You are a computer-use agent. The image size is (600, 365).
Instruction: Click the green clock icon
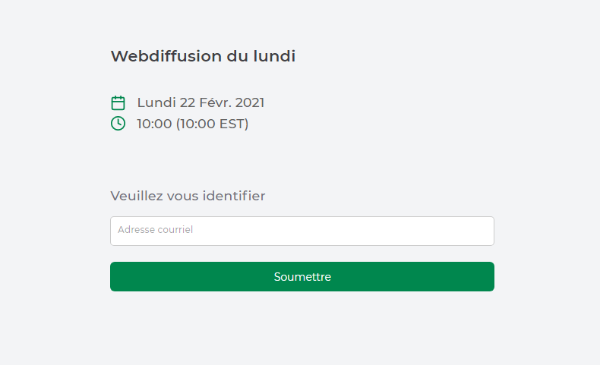pyautogui.click(x=118, y=124)
